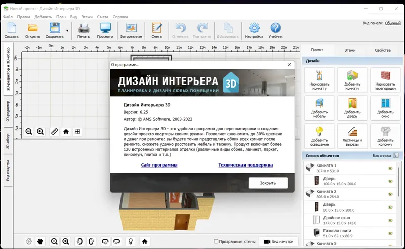Switch to Этажи panel tab
This screenshot has height=249, width=405.
350,50
